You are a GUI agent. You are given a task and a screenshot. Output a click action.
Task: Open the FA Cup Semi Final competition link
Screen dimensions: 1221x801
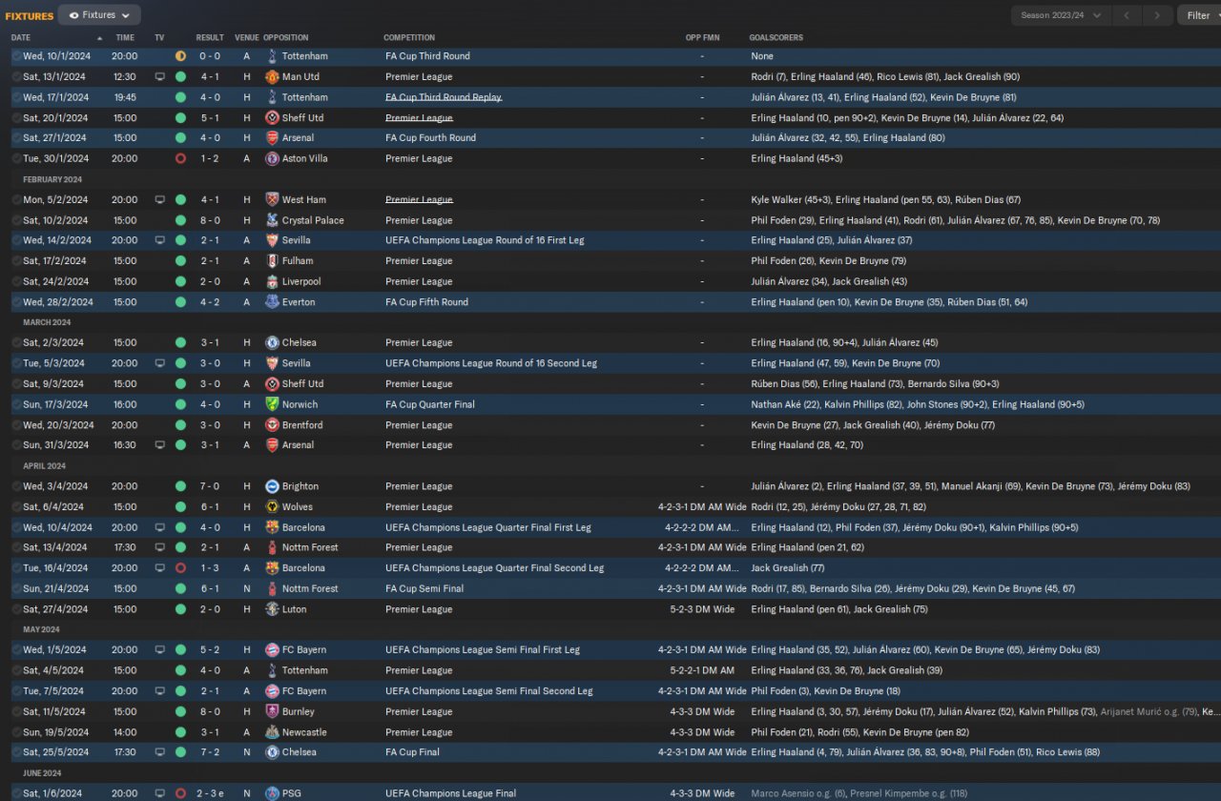(x=424, y=588)
